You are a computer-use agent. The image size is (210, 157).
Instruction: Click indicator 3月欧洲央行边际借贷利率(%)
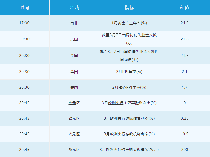tap(129, 118)
